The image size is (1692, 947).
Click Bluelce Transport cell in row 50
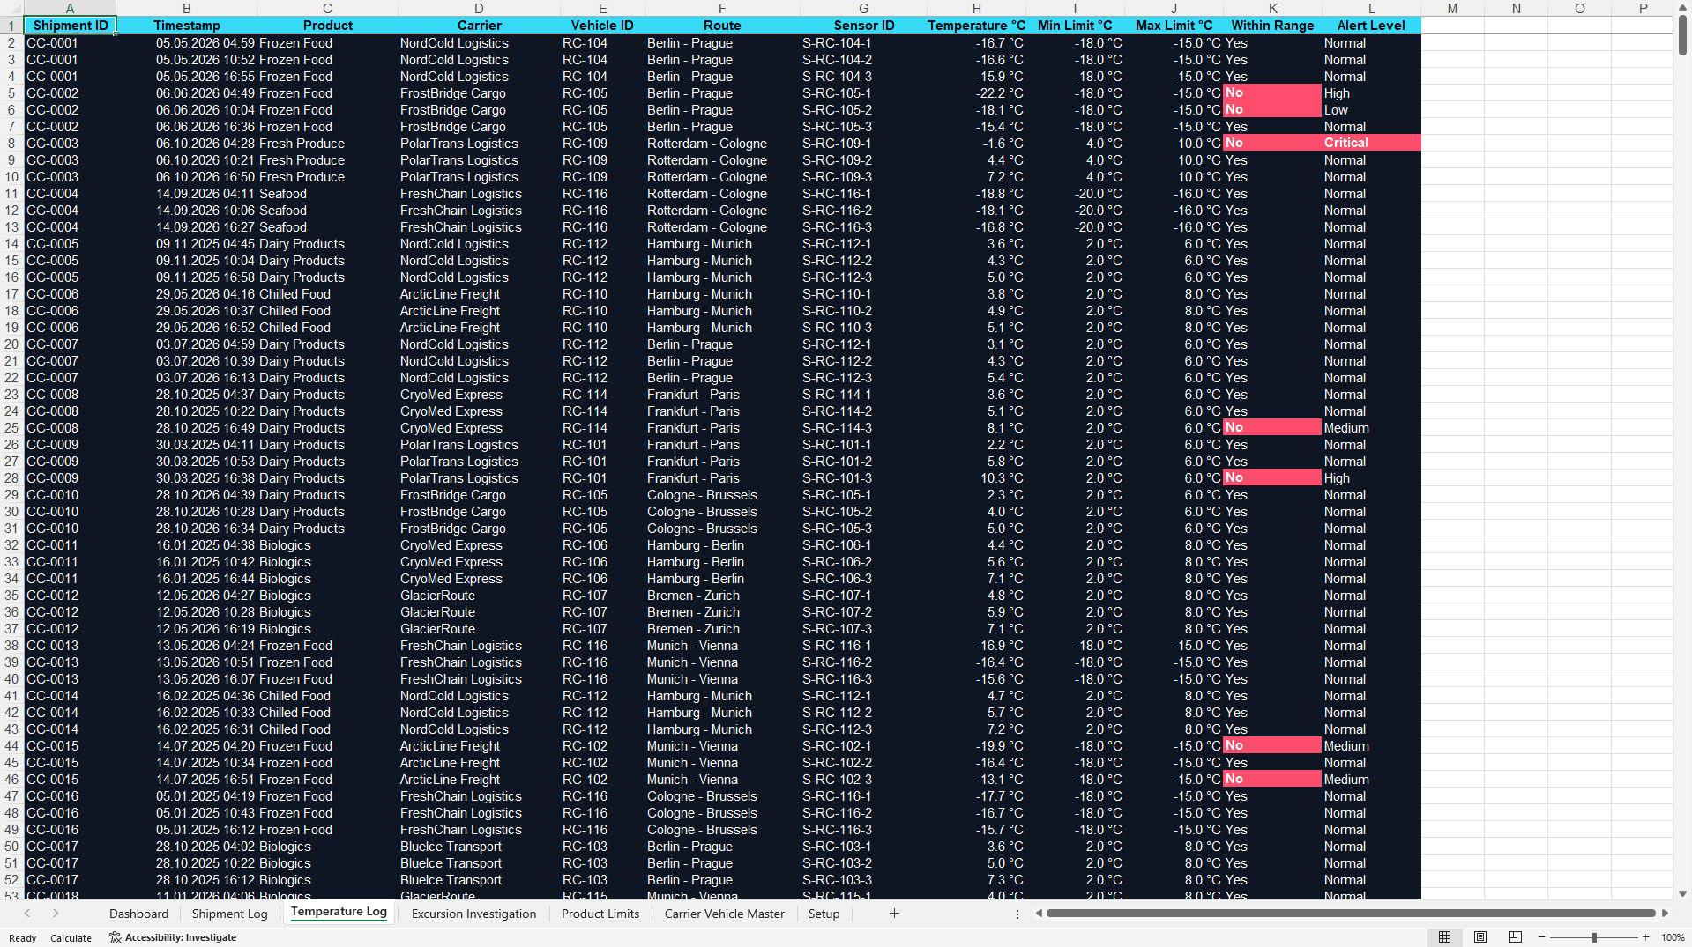pos(479,847)
